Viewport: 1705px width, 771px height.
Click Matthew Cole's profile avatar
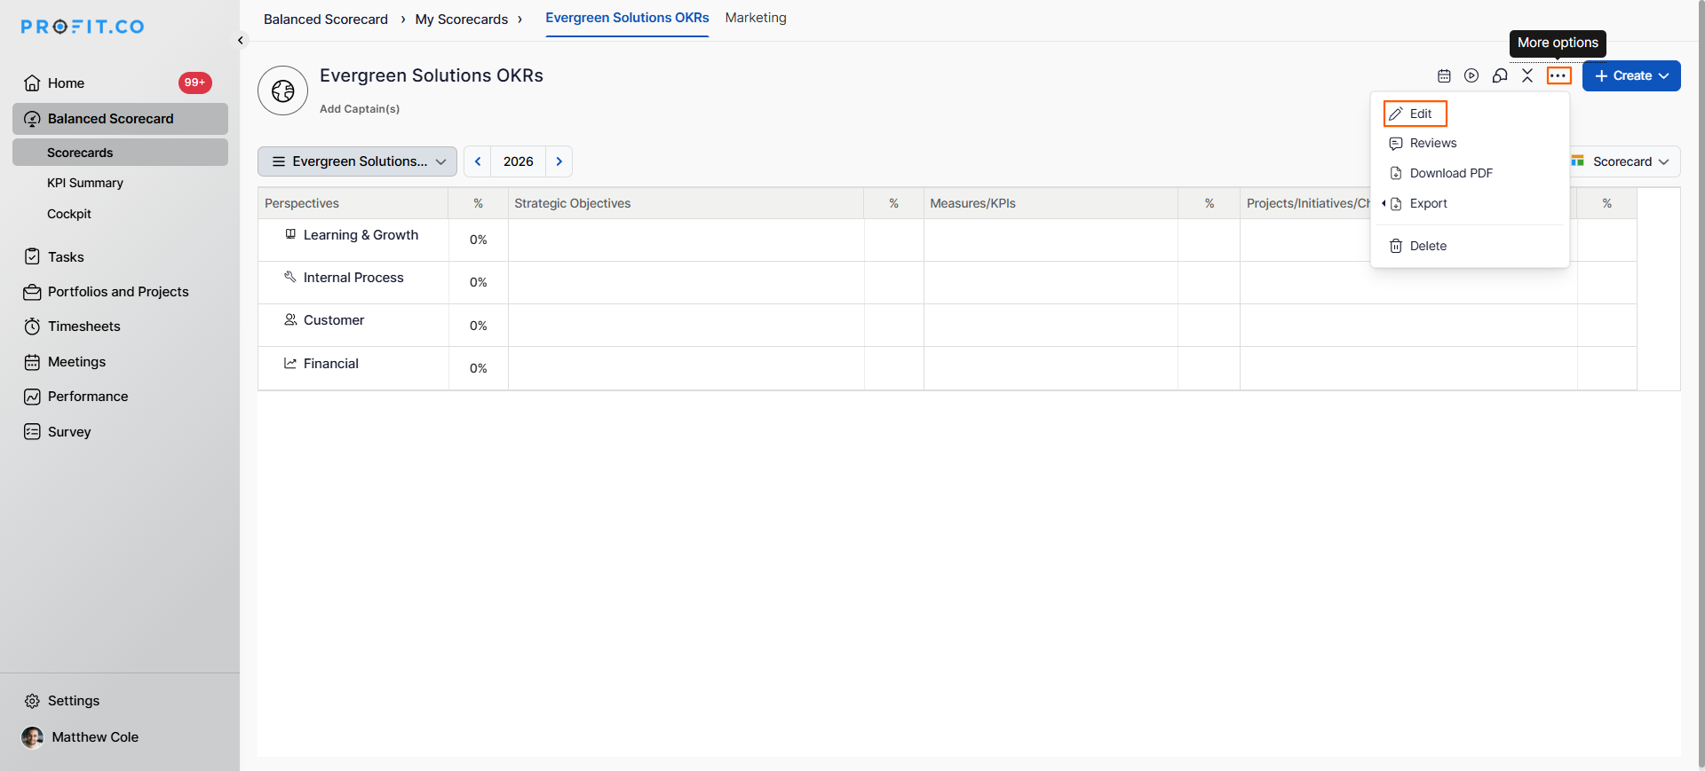click(x=32, y=737)
